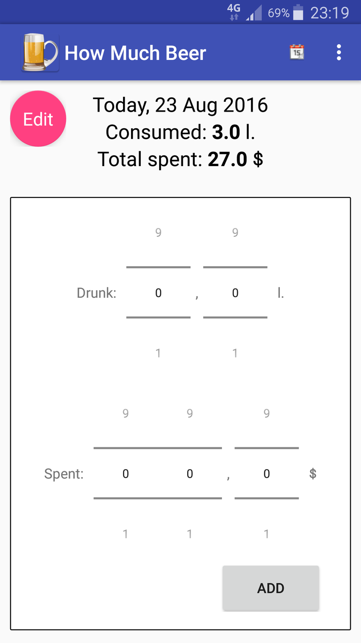
Task: Select 1 below Spent second digit picker
Action: 190,534
